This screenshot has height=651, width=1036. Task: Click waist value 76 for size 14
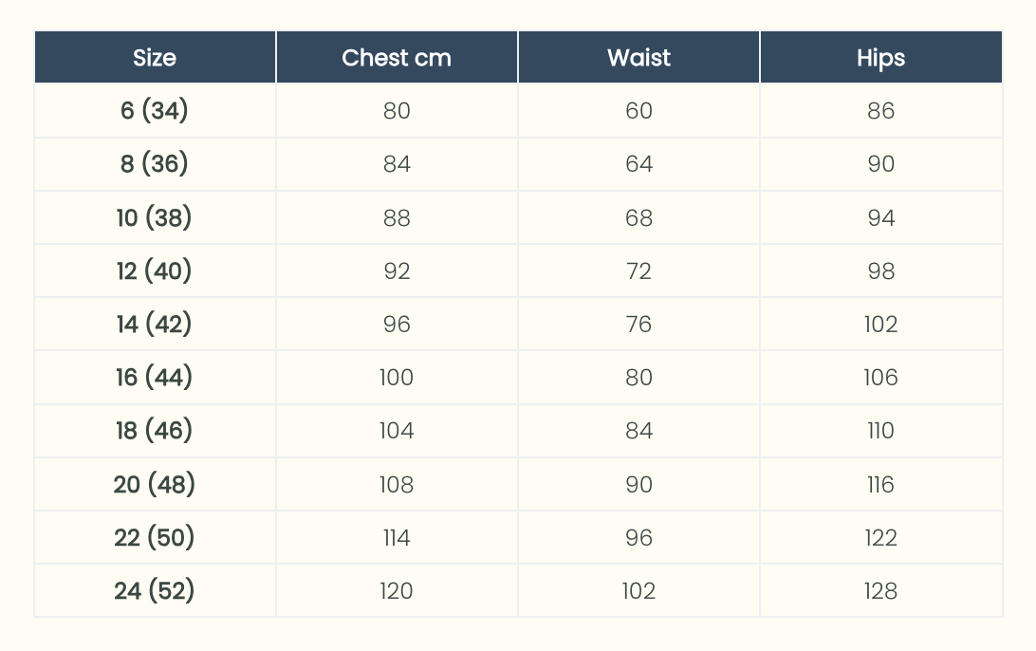tap(638, 325)
